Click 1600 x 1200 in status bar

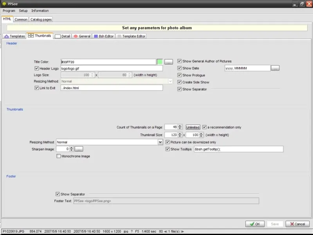(x=112, y=231)
